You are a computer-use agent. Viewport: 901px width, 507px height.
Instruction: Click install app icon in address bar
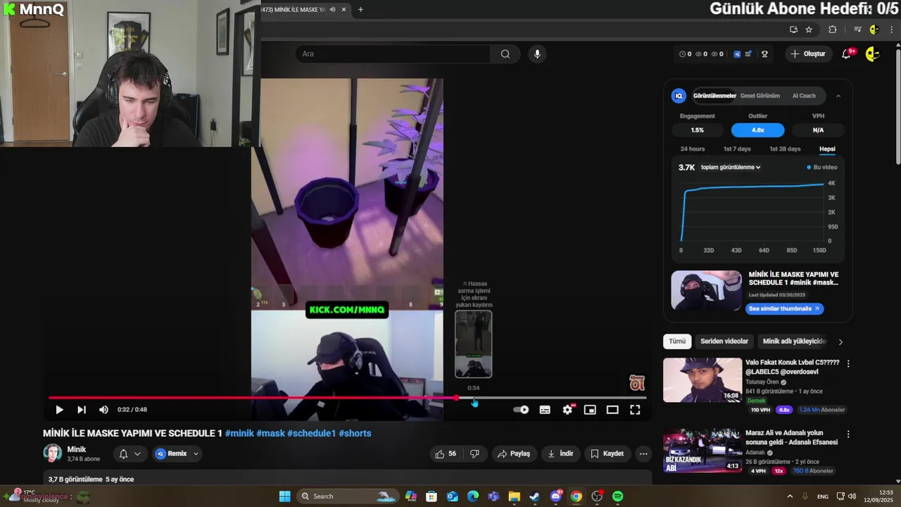point(793,30)
